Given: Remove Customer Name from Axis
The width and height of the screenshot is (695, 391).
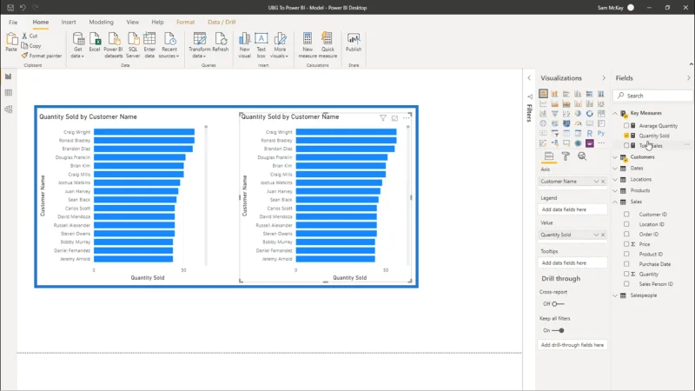Looking at the screenshot, I should (603, 182).
